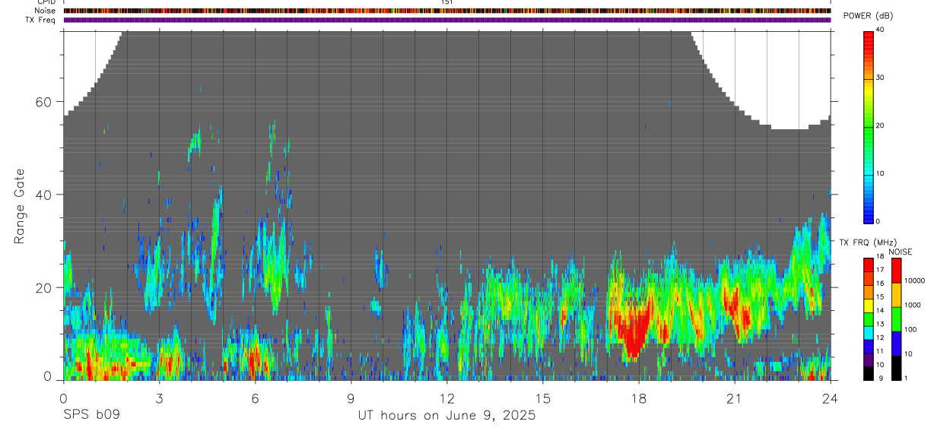Screen dimensions: 934x431
Task: Click the 18 MHz label on frequency scale
Action: [x=880, y=258]
